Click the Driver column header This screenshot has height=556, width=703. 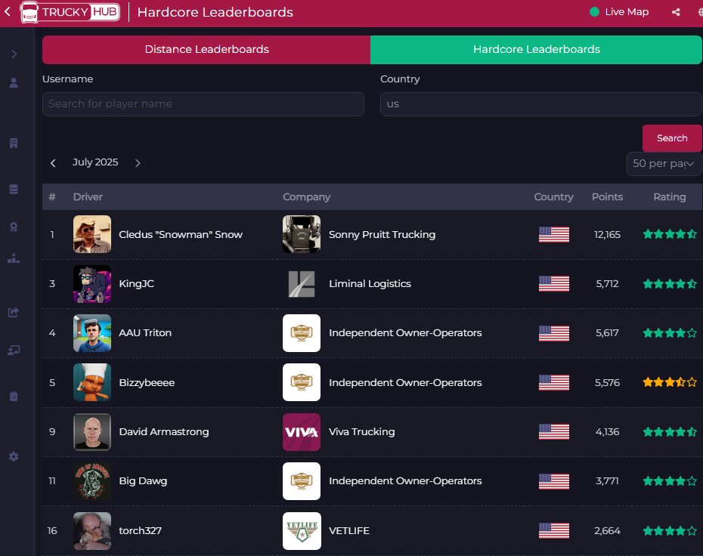88,196
